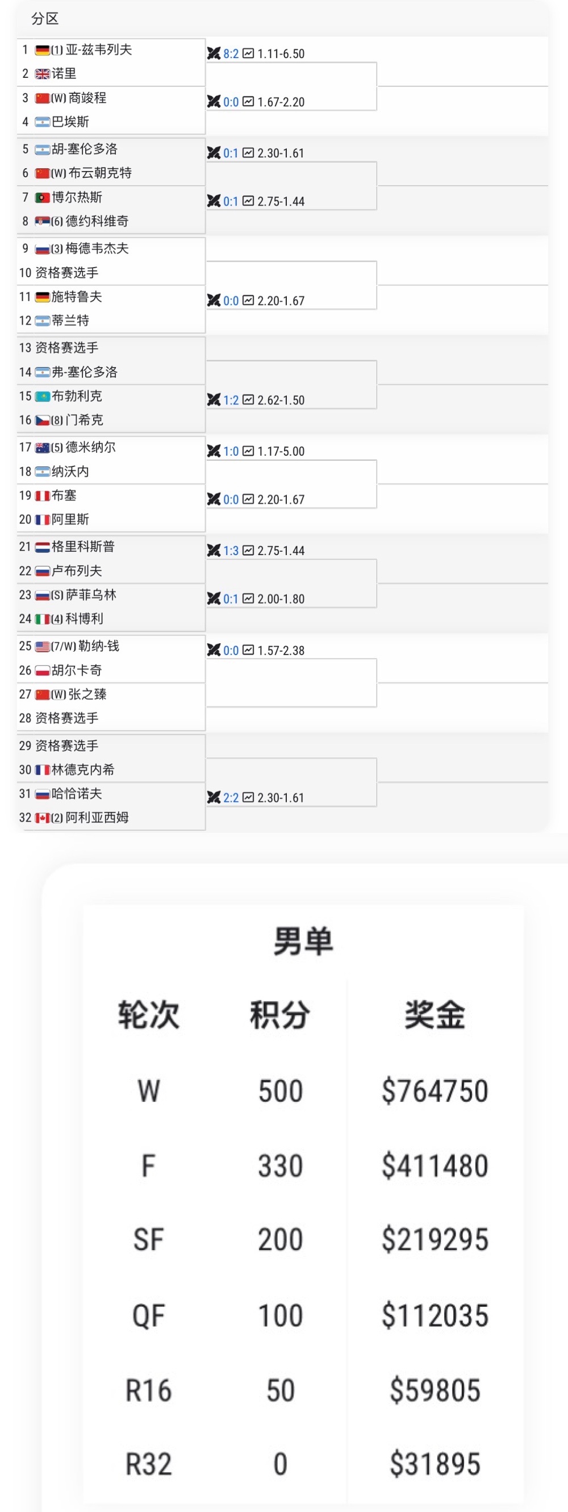Click the 男单 prize table heading
This screenshot has height=1512, width=568.
(x=303, y=941)
